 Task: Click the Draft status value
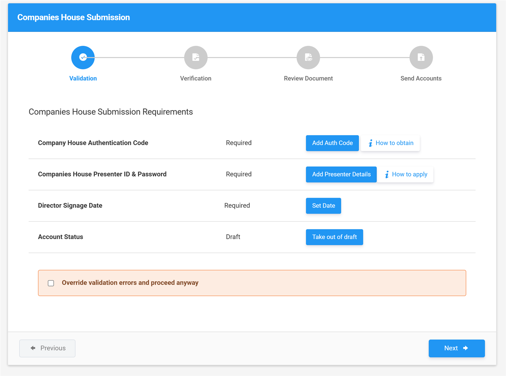click(x=233, y=237)
